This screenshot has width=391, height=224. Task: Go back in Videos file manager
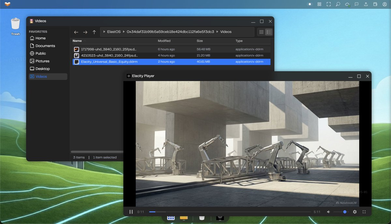(76, 32)
